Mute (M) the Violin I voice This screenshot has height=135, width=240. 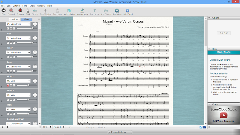pos(11,85)
